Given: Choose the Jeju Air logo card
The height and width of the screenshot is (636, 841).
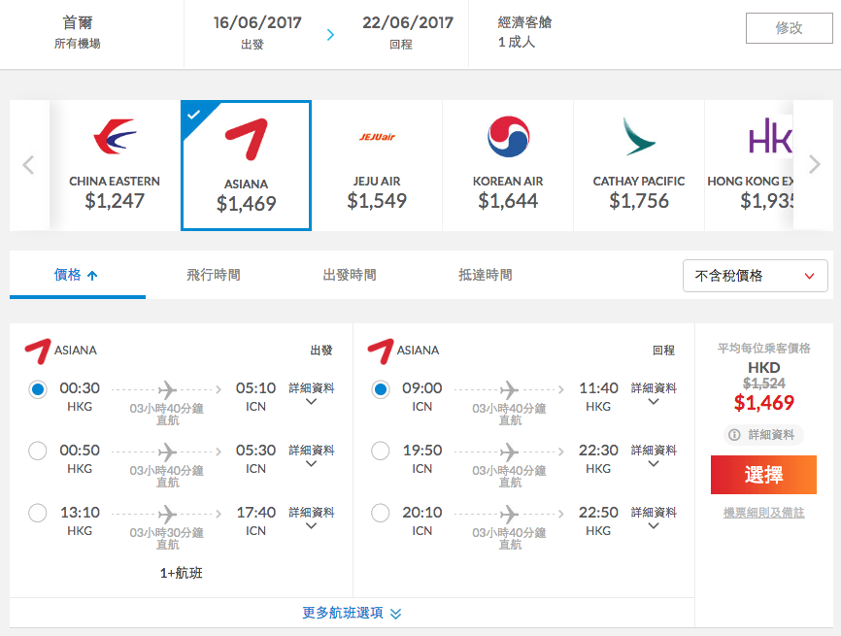Looking at the screenshot, I should tap(377, 165).
